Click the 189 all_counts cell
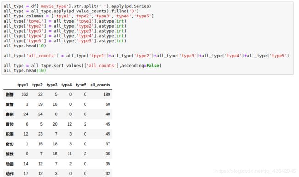 point(107,94)
